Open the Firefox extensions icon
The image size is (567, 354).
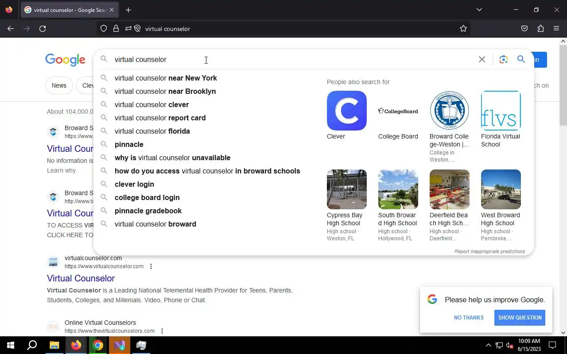pos(540,29)
